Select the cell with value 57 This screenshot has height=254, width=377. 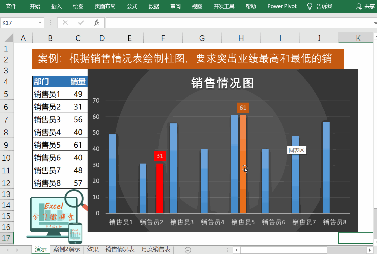click(x=78, y=183)
